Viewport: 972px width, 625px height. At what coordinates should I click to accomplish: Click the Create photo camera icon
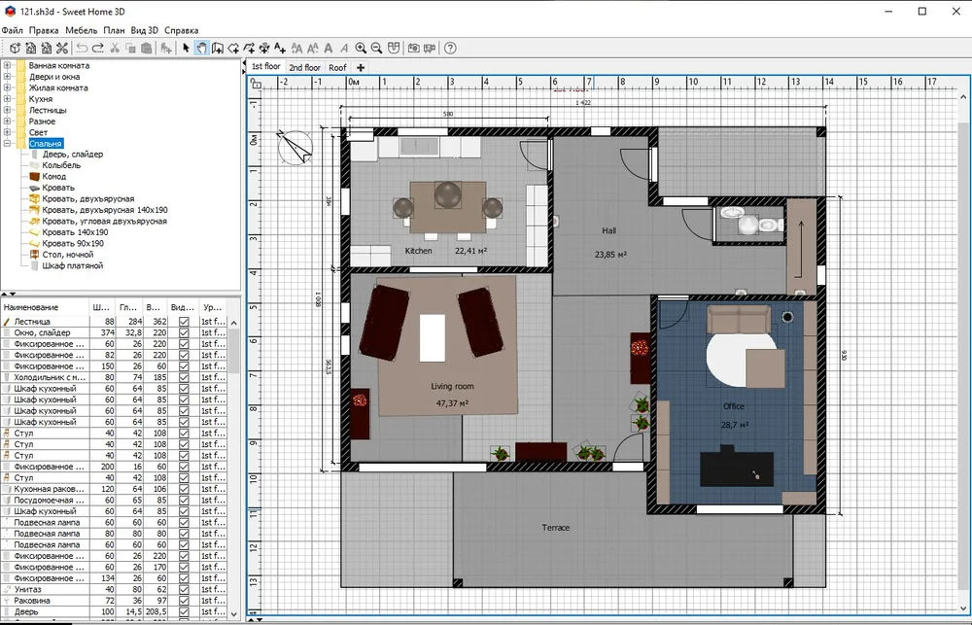click(x=413, y=48)
